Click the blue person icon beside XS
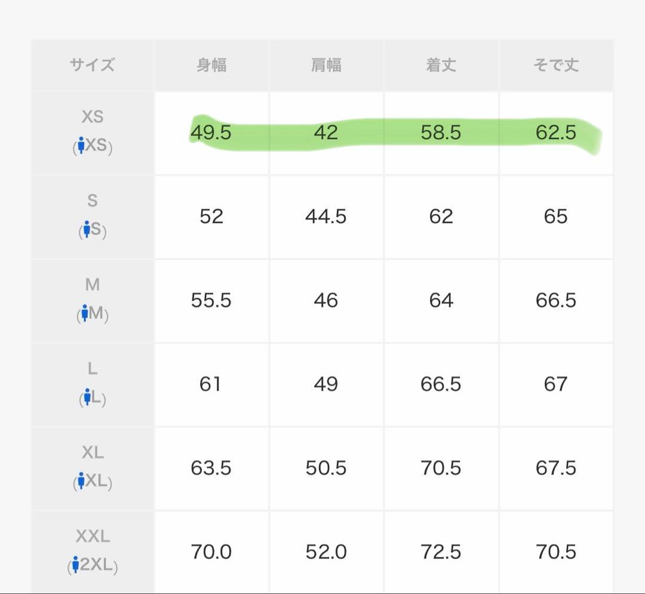Image resolution: width=645 pixels, height=594 pixels. [81, 146]
